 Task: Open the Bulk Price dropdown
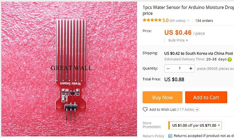click(178, 40)
